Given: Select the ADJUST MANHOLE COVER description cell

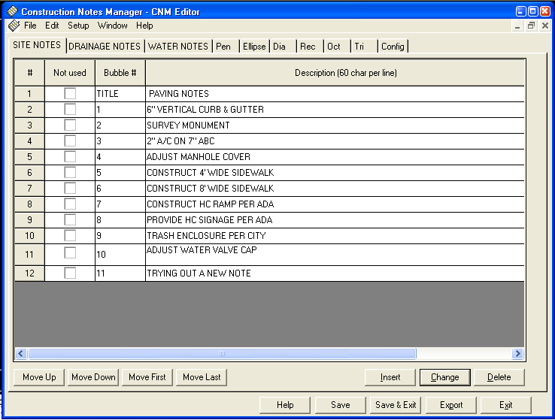Looking at the screenshot, I should pos(334,157).
